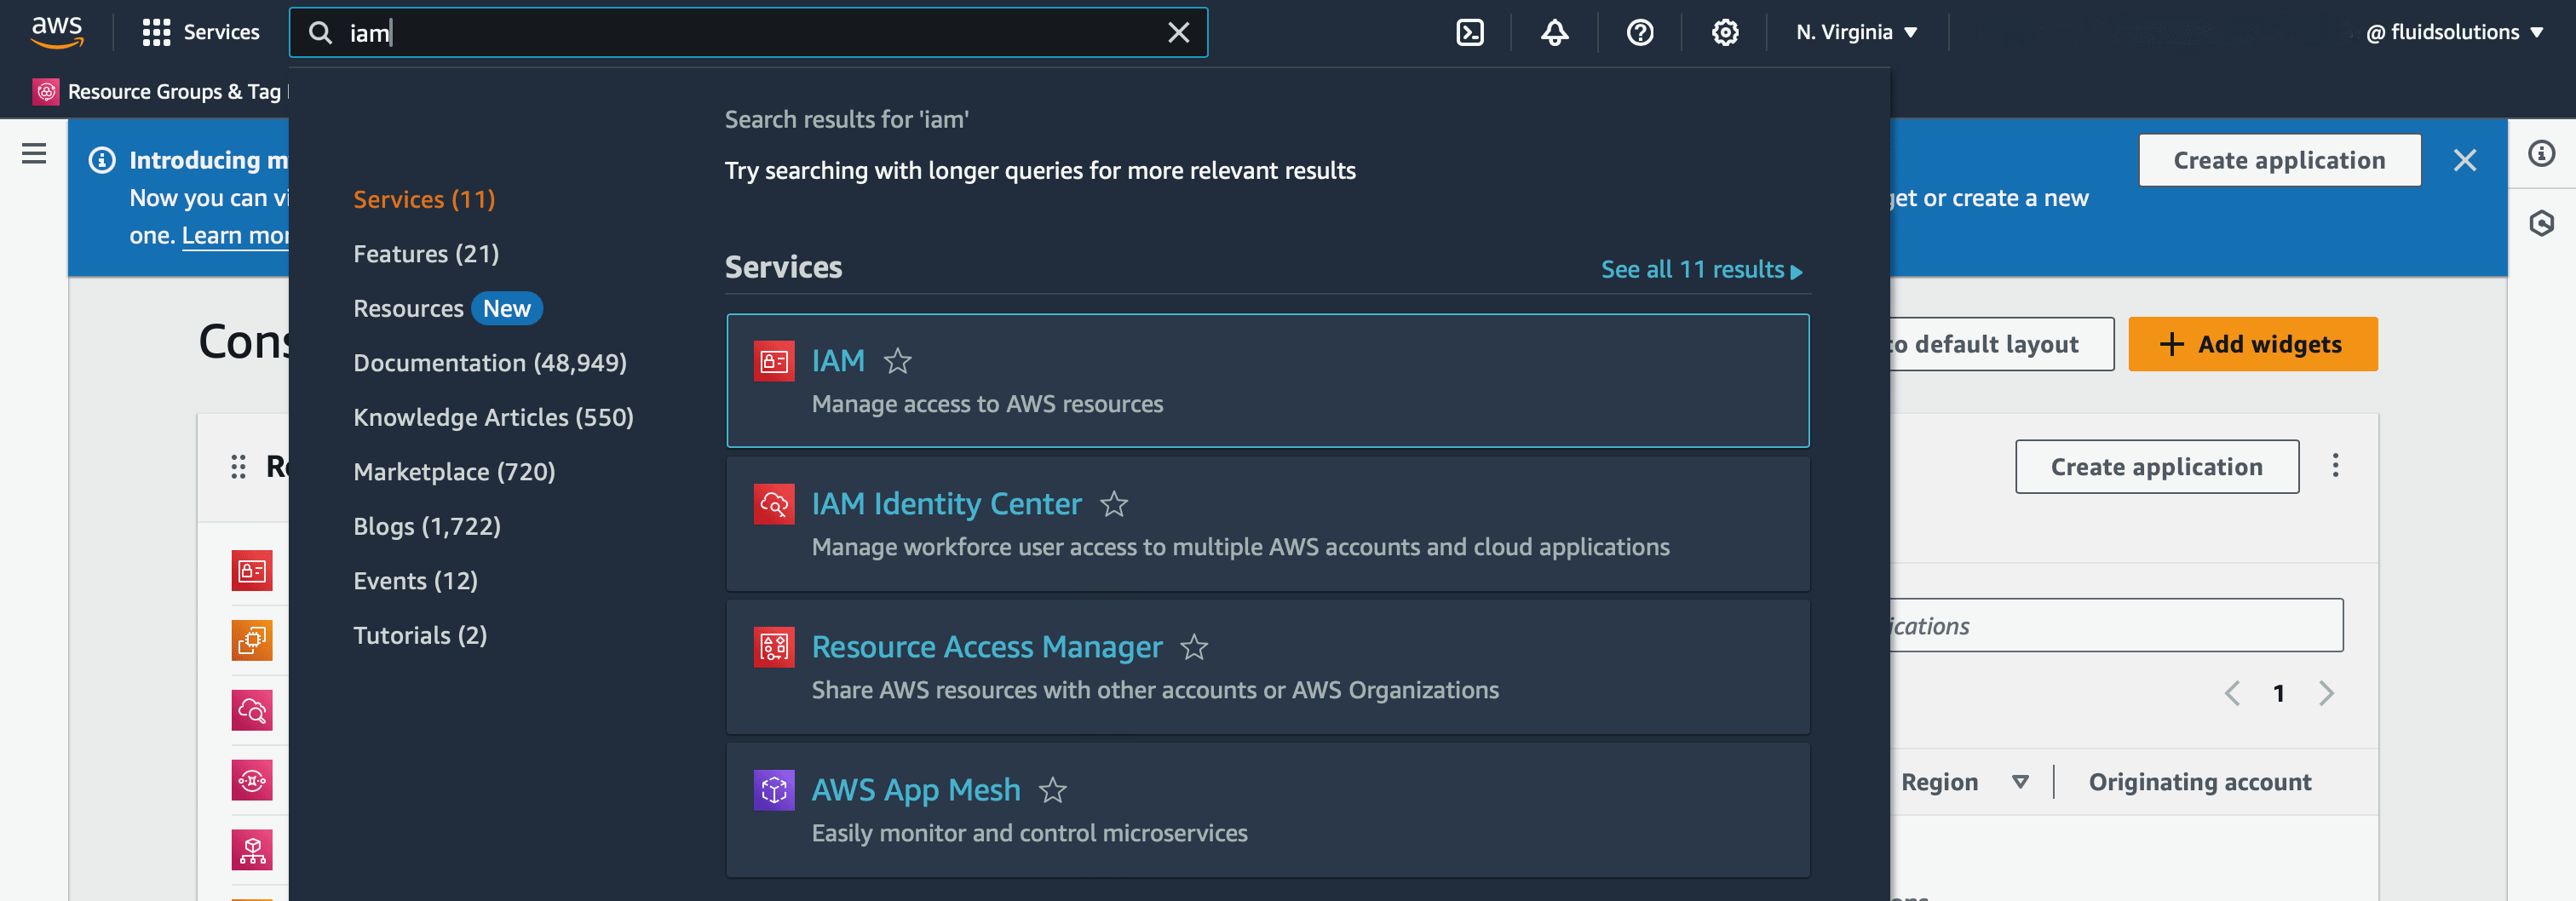Open pink circular-arrows icon in recently visited

tap(252, 780)
